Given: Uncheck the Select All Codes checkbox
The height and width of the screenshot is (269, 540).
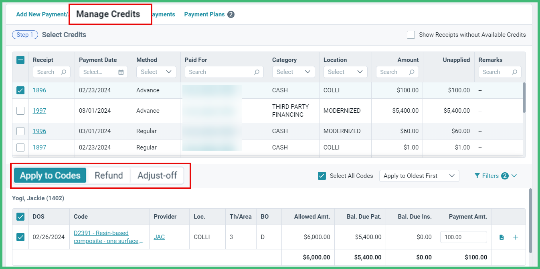Looking at the screenshot, I should click(x=322, y=175).
